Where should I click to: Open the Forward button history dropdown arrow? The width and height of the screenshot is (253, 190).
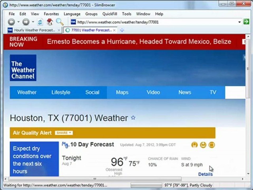[33, 22]
